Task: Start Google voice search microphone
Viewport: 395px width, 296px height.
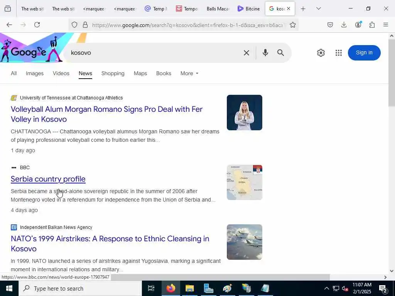Action: click(265, 52)
